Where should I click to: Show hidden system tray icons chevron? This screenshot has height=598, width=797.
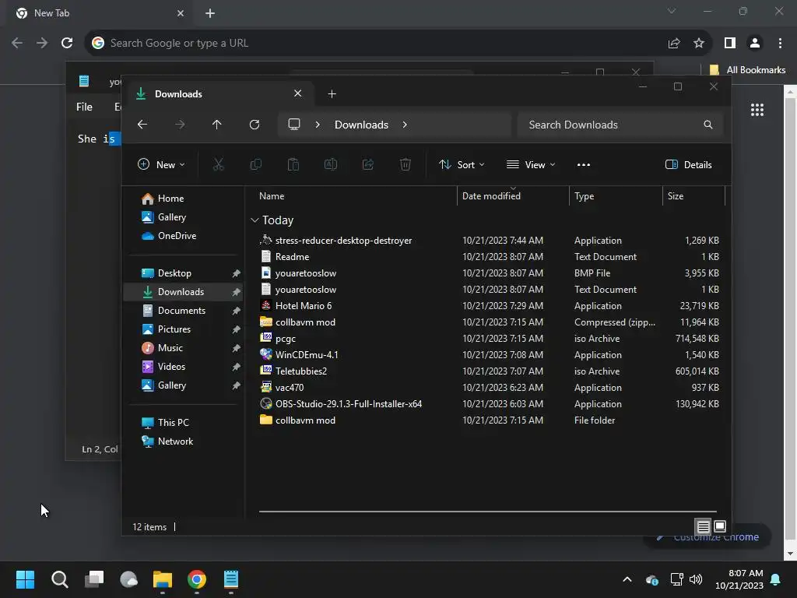(x=627, y=579)
